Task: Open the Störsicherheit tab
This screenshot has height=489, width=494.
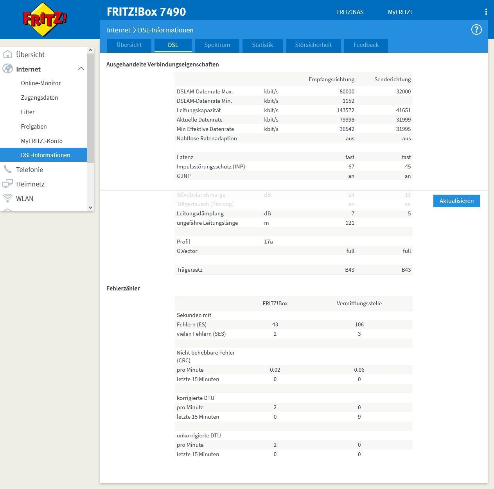Action: click(313, 45)
